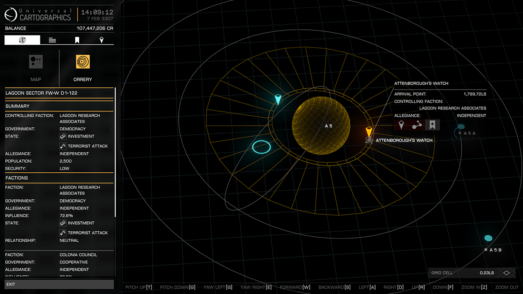Click FORWARD [W] control
Viewport: 523px width, 294px height.
tap(295, 287)
